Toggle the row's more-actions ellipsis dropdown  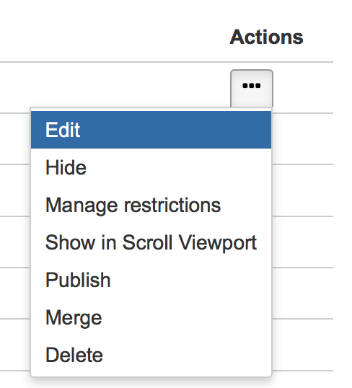(x=252, y=88)
